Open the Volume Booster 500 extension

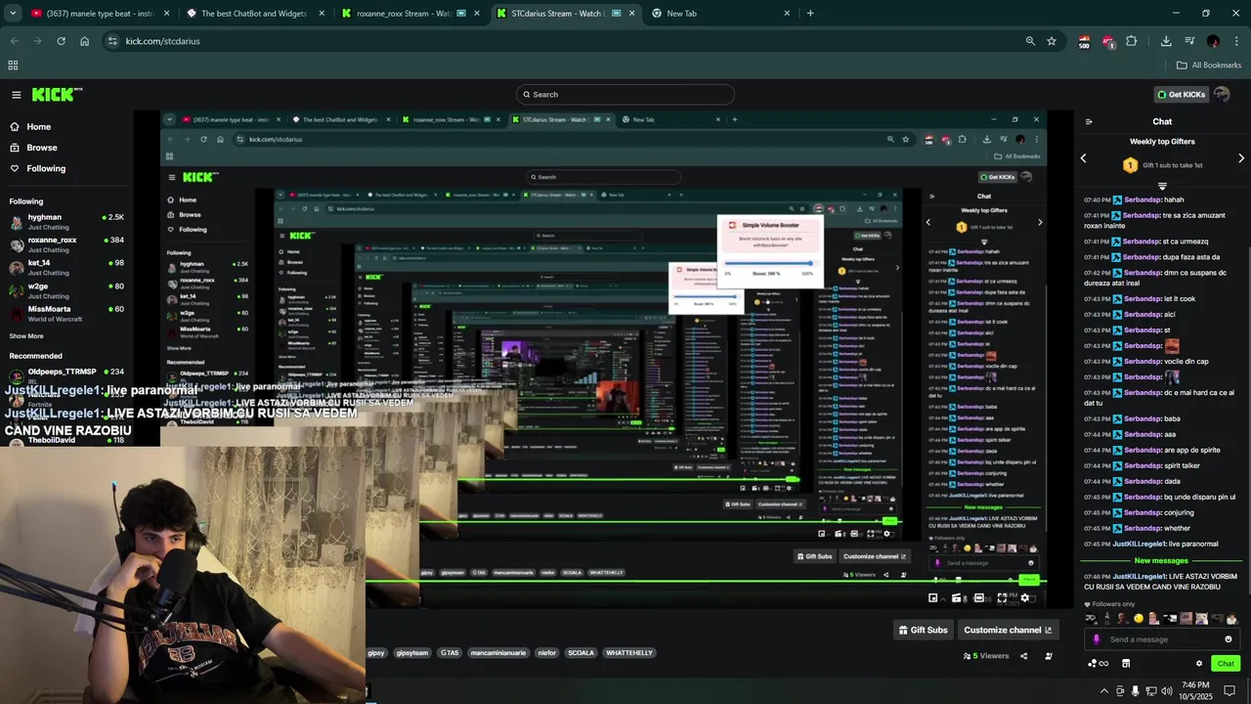tap(1084, 41)
